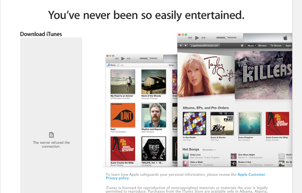The image size is (302, 193).
Task: Click the 'Take a Walk' song title
Action: [x=196, y=162]
